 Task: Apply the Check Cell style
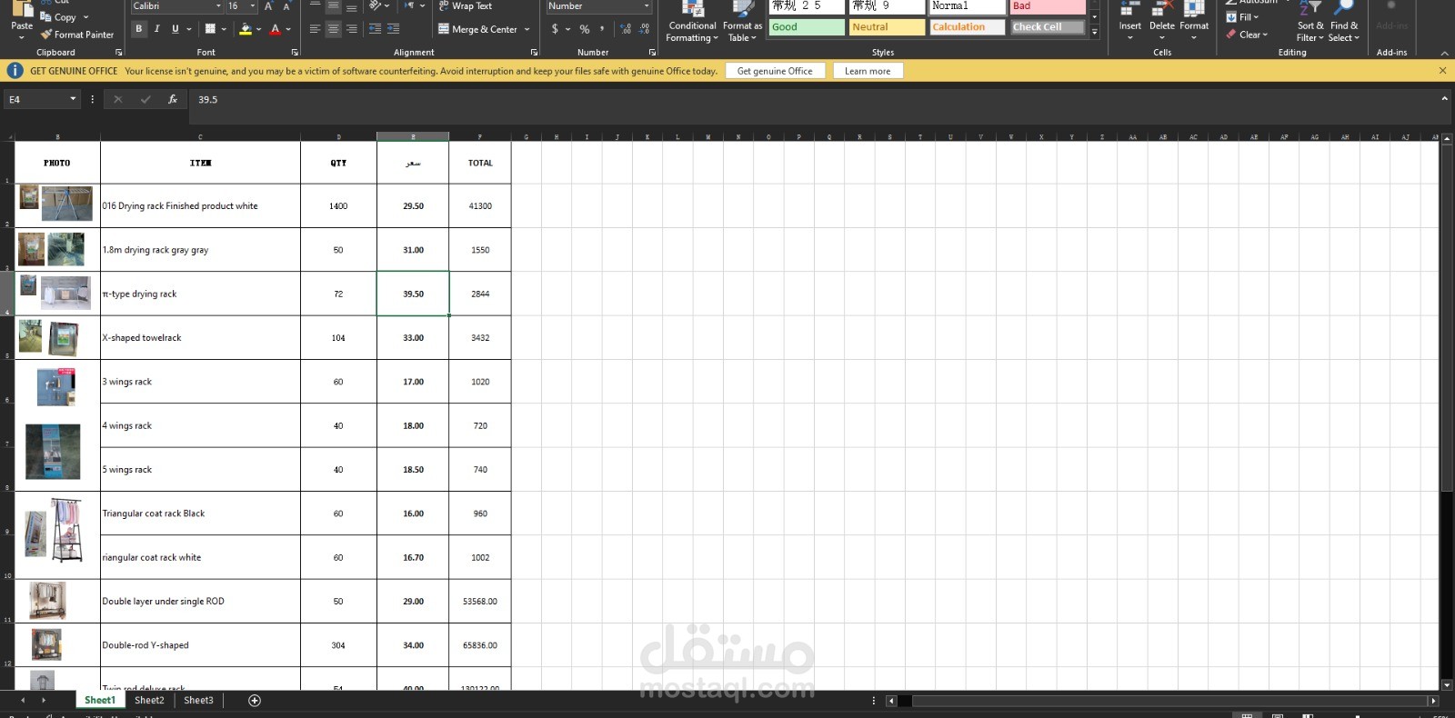click(x=1048, y=27)
